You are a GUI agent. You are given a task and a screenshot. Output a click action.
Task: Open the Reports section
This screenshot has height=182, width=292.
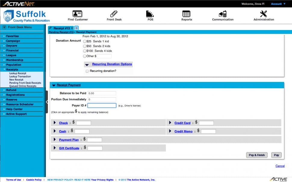pyautogui.click(x=186, y=15)
